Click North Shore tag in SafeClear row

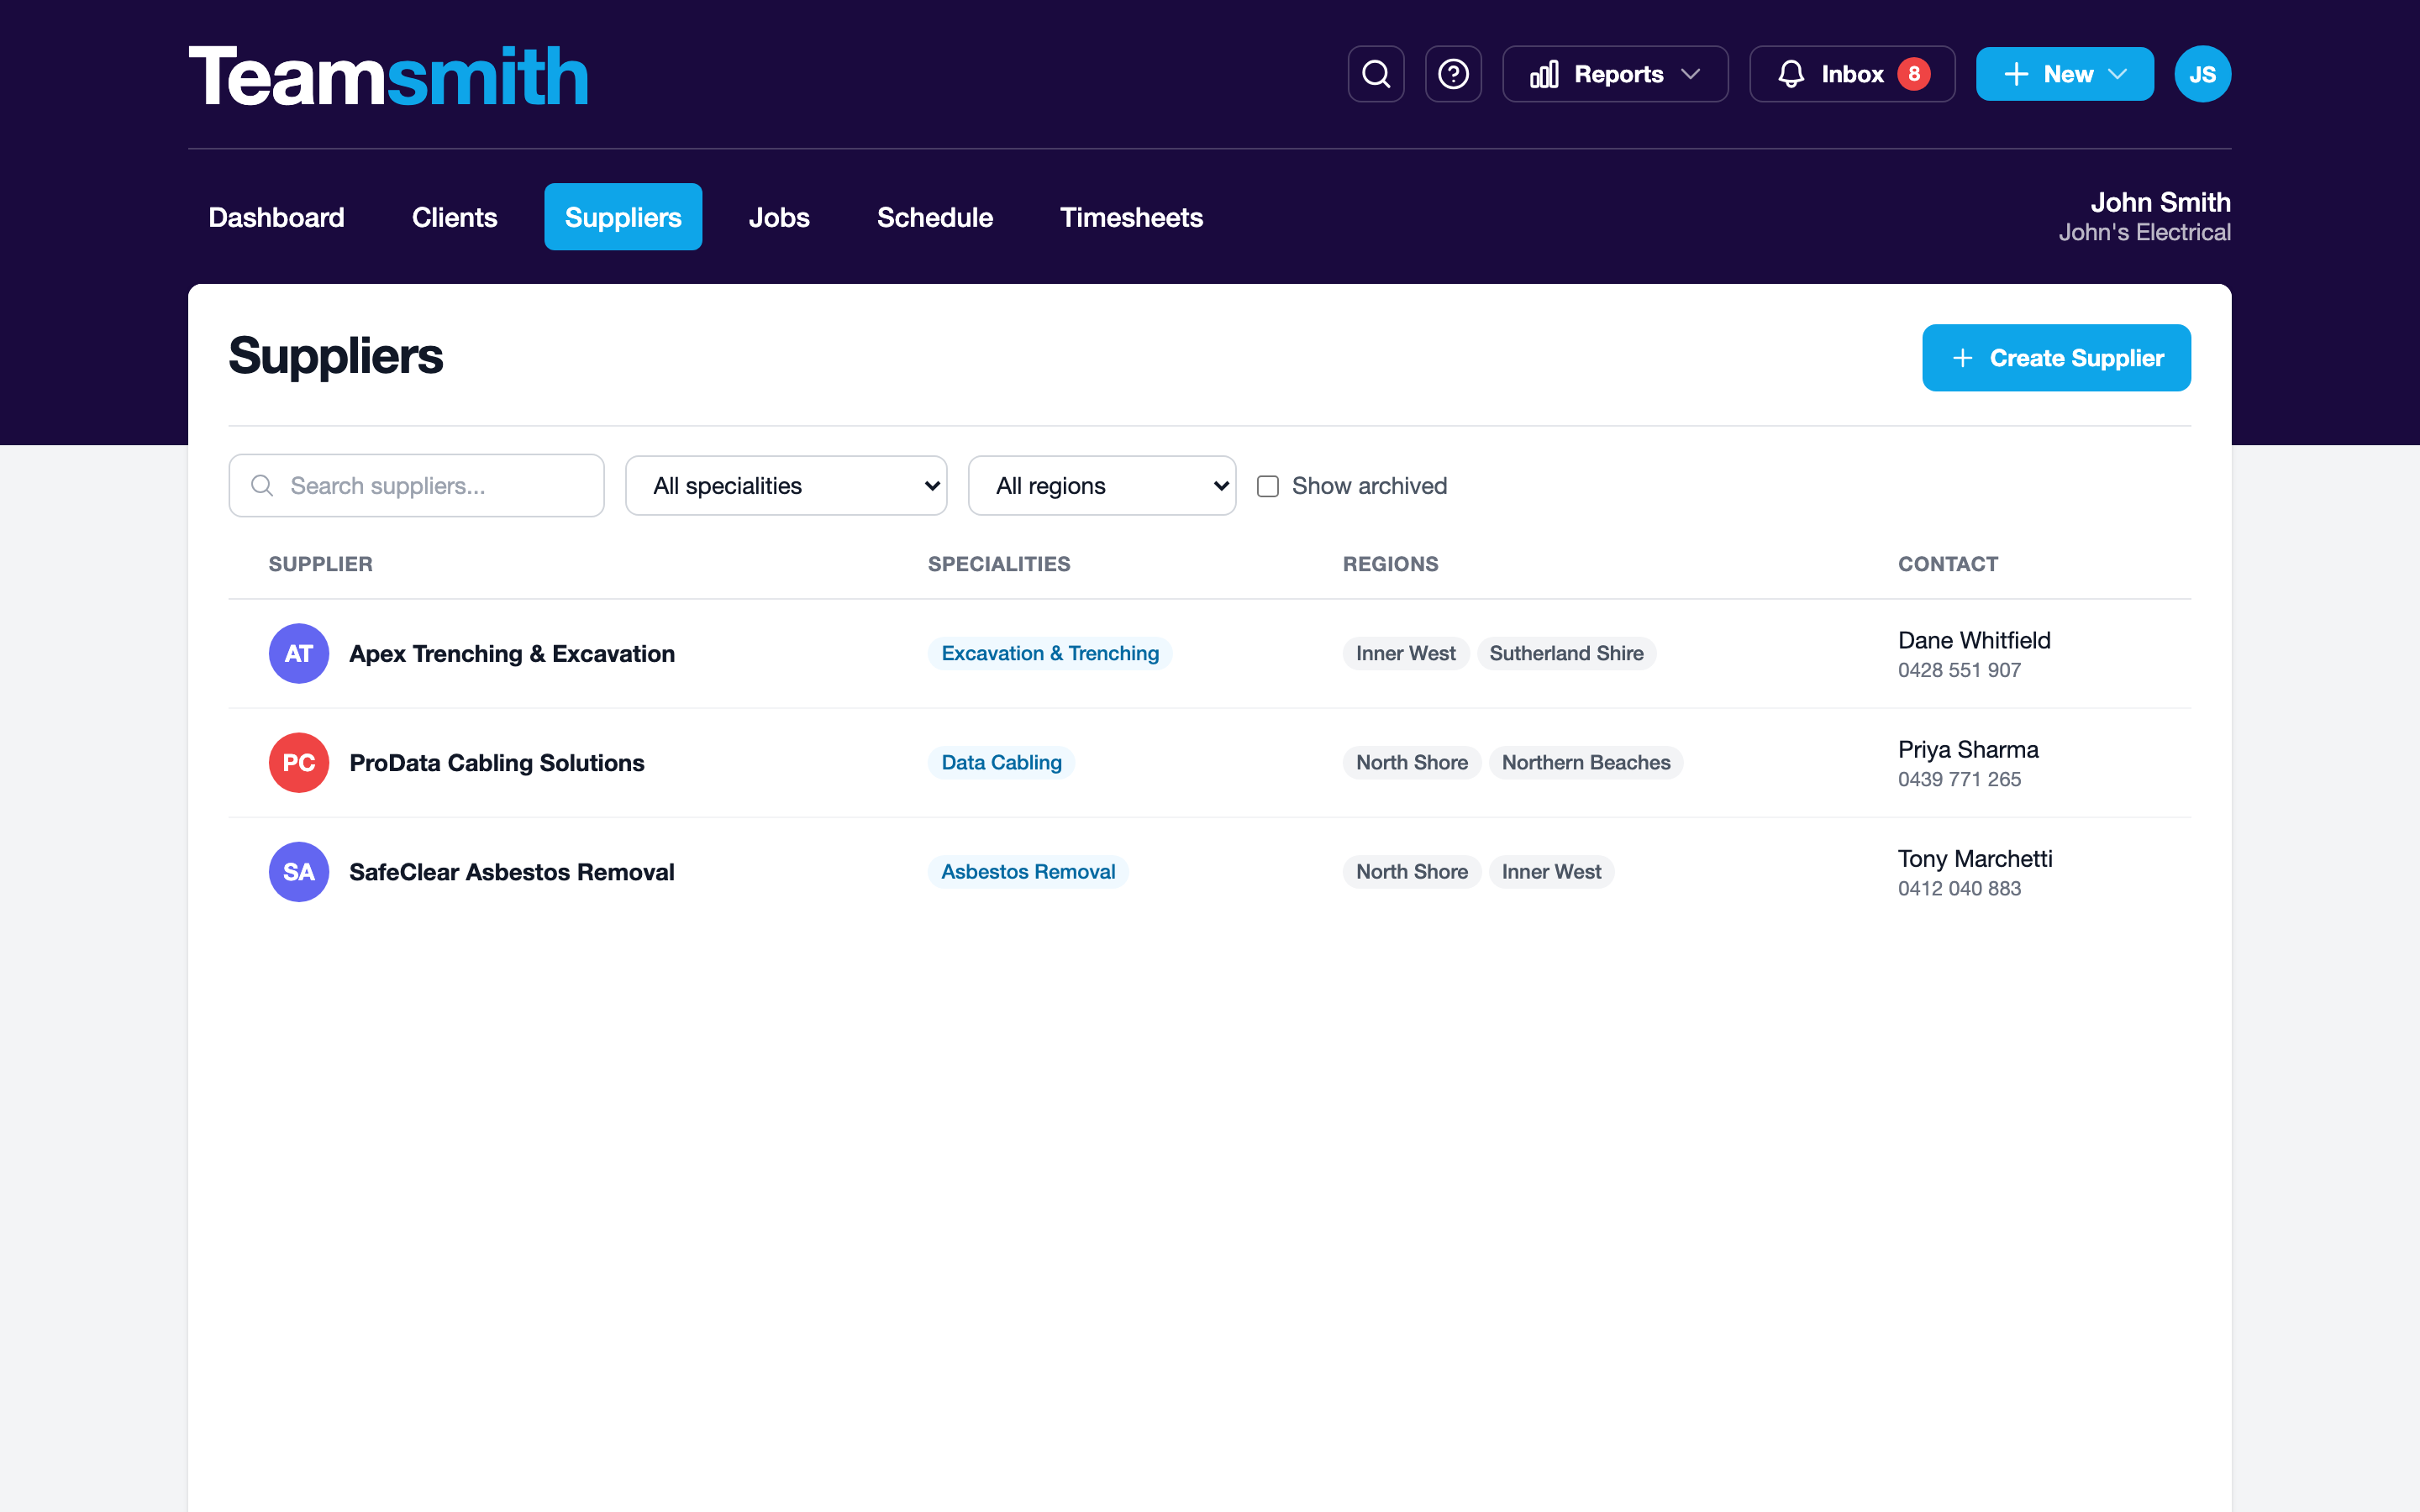pyautogui.click(x=1412, y=872)
